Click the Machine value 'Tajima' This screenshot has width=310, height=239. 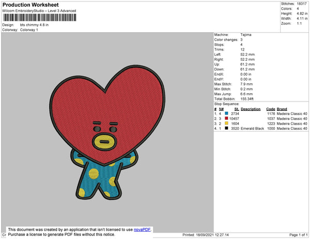pyautogui.click(x=246, y=35)
